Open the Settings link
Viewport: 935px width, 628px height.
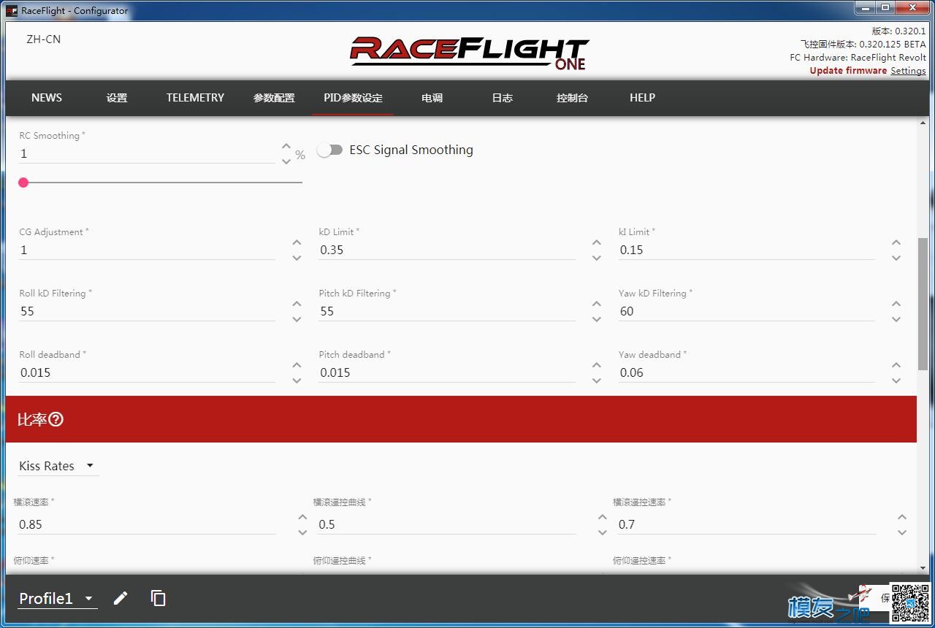tap(908, 71)
